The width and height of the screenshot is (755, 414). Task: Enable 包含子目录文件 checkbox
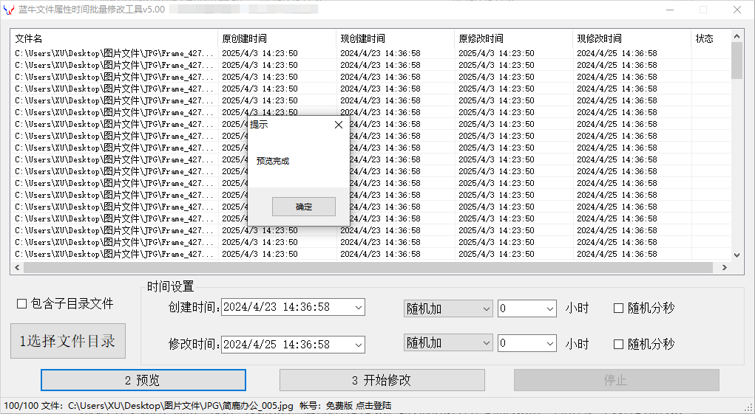pos(21,303)
